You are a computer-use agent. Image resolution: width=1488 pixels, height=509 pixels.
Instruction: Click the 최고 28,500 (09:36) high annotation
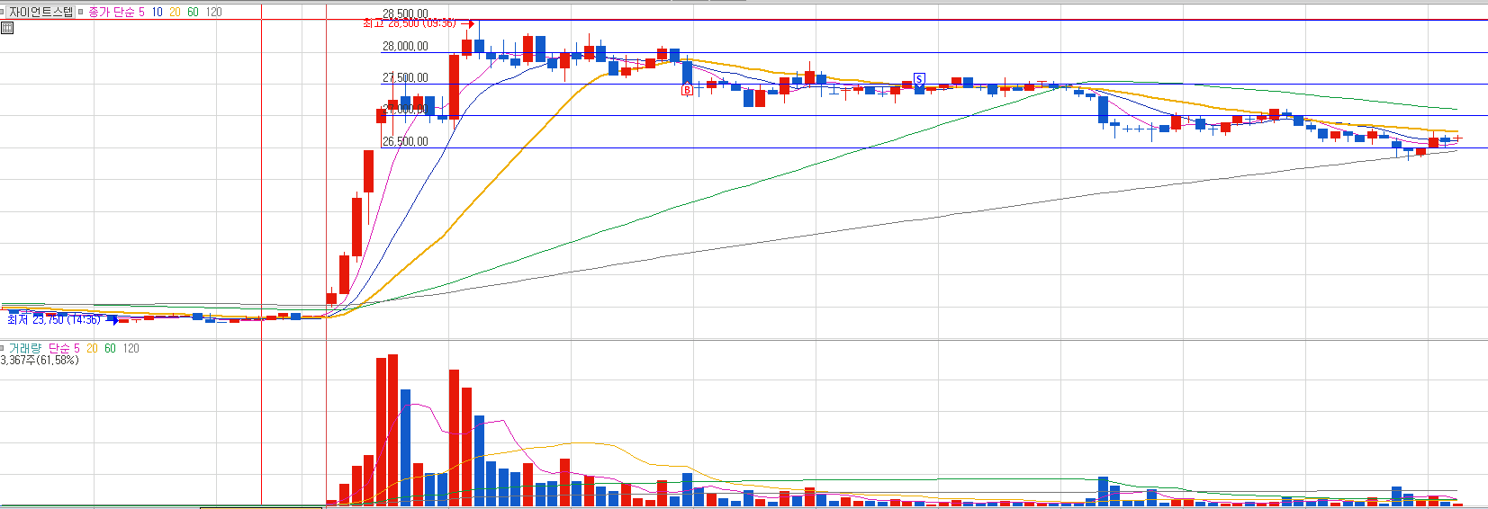(x=410, y=23)
